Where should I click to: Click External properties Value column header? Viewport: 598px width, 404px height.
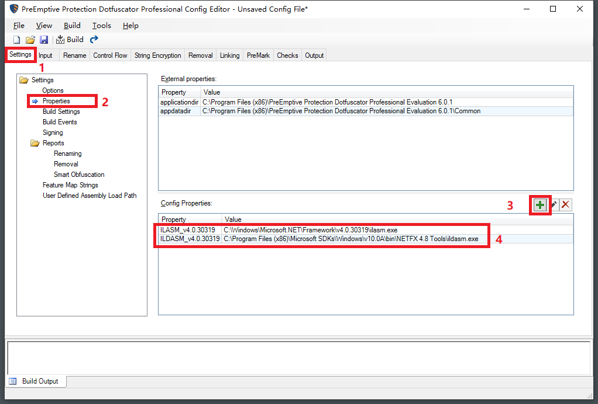coord(387,92)
